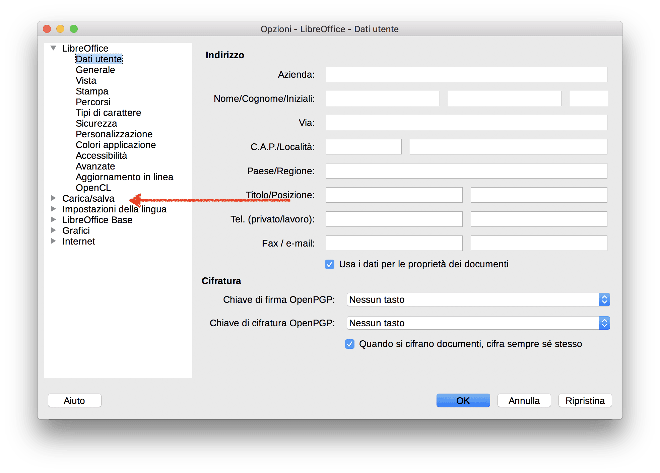This screenshot has height=473, width=660.
Task: Expand the Internet section arrow
Action: 53,241
